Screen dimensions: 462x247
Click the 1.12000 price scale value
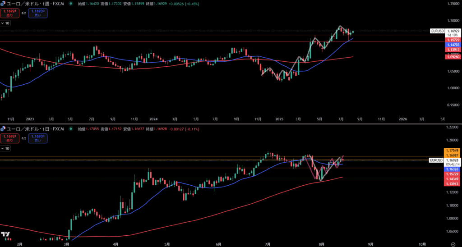pos(452,192)
